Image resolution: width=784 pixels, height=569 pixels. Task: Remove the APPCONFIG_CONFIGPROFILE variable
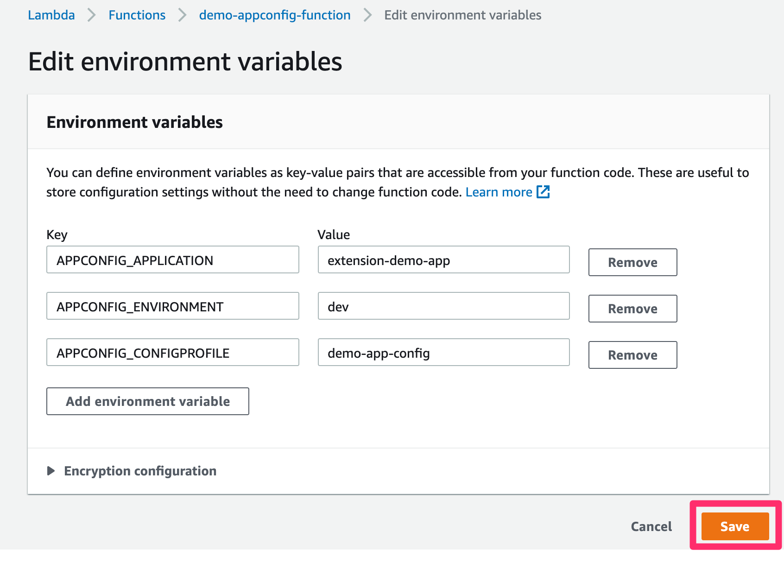[x=632, y=355]
